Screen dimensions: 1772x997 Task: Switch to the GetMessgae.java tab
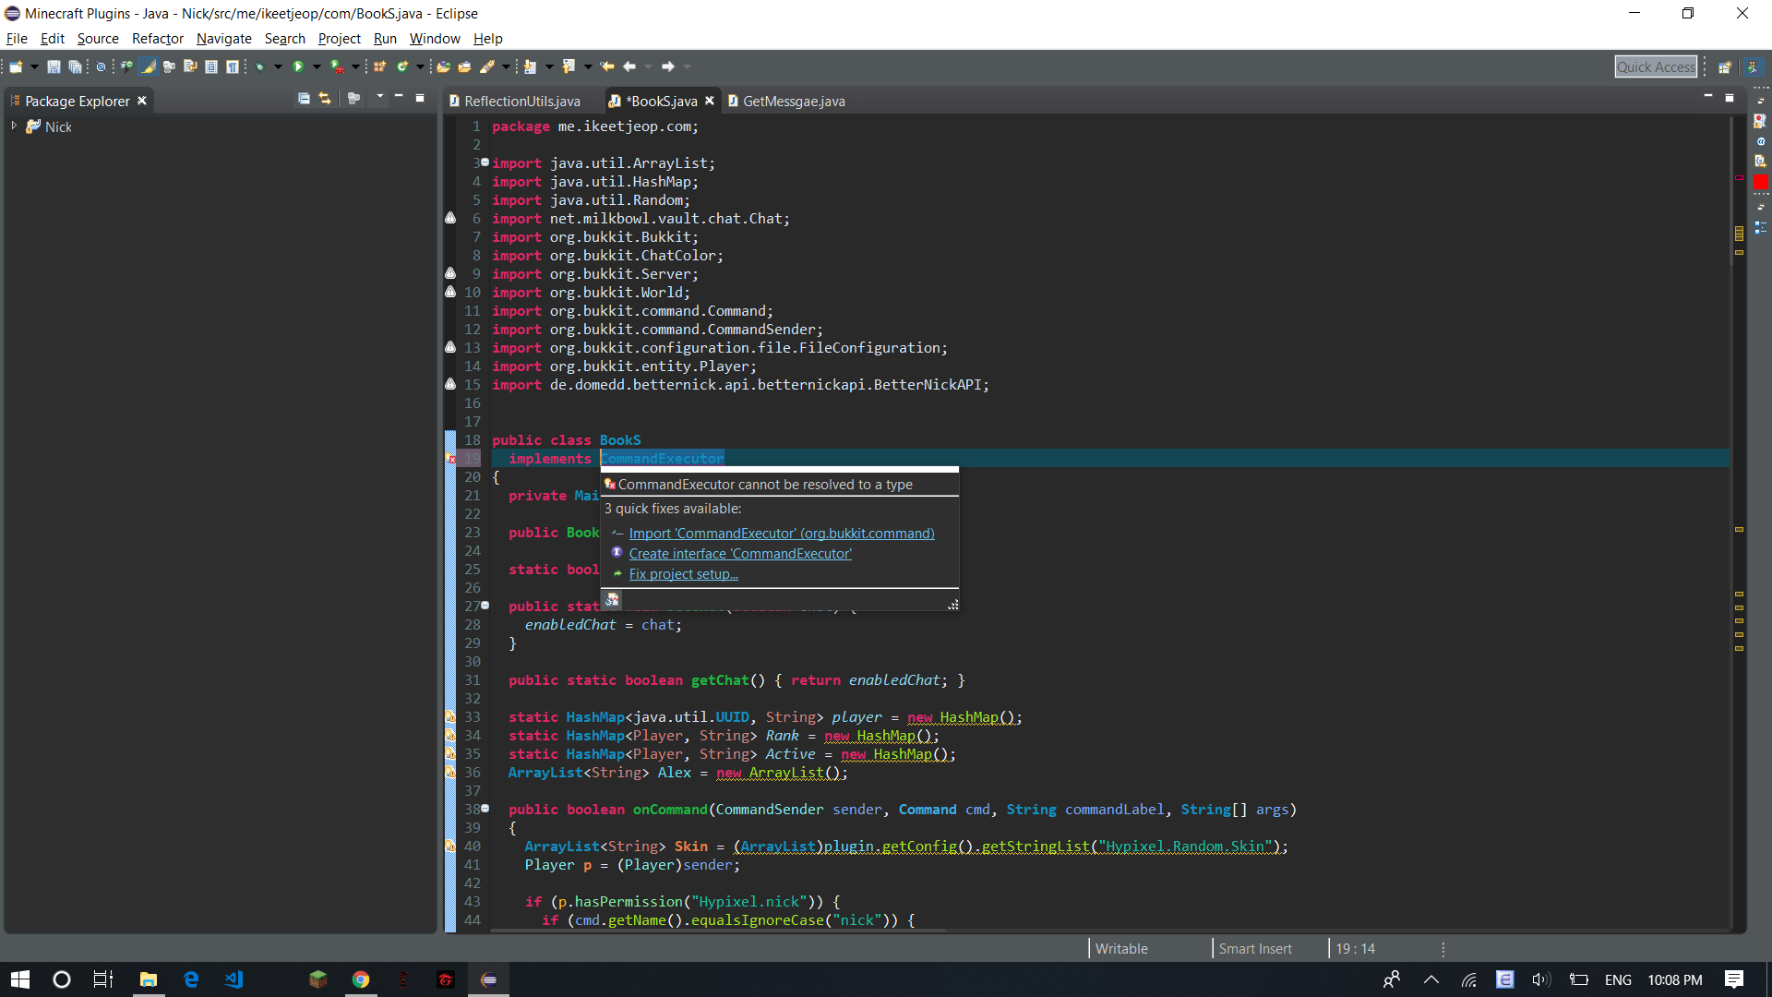coord(793,102)
